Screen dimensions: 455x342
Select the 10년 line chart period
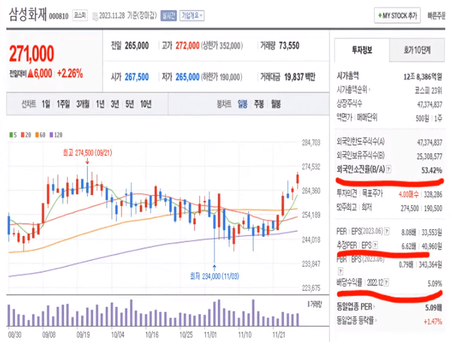click(x=146, y=104)
